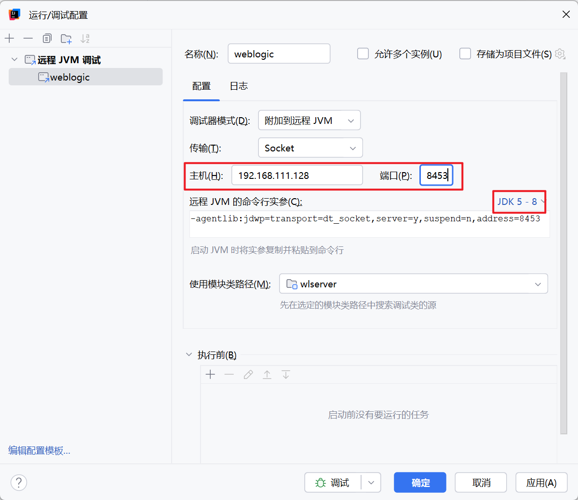
Task: Open the 编辑配置模板 link
Action: 39,450
